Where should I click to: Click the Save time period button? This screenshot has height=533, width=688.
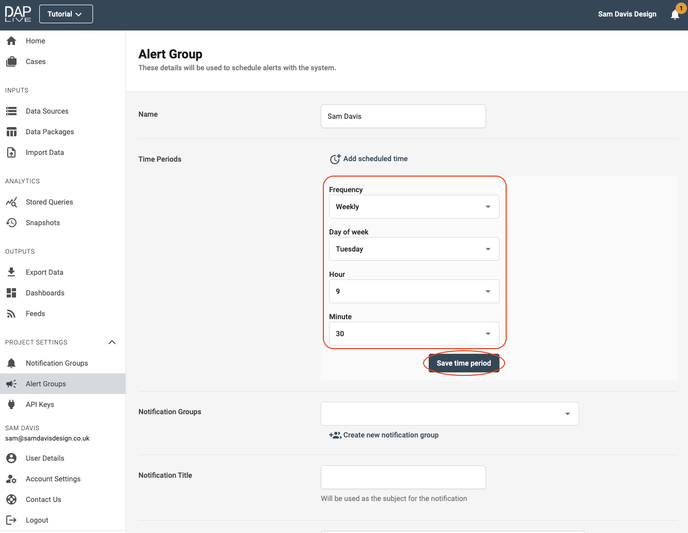pyautogui.click(x=463, y=363)
